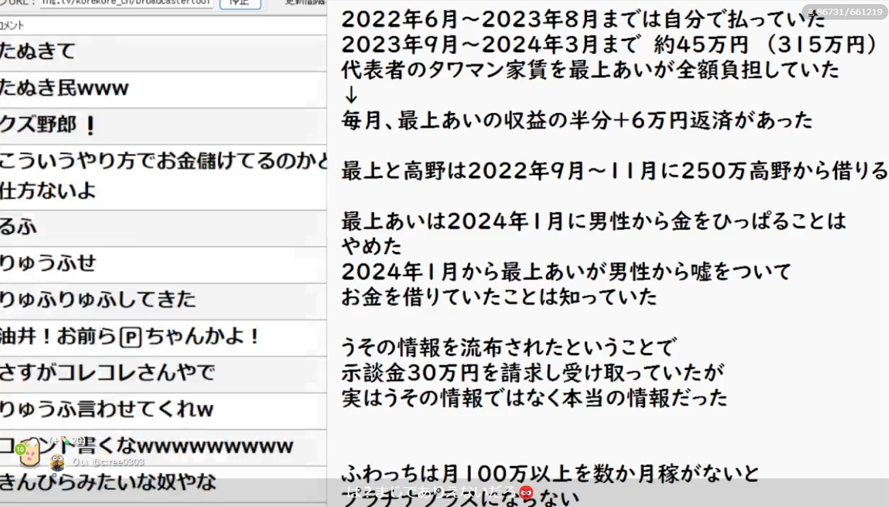
Task: Select the こういうやり方でお金儲けてるのか comment
Action: click(x=162, y=162)
